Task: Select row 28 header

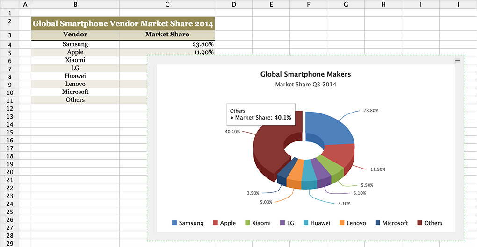Action: [10, 235]
